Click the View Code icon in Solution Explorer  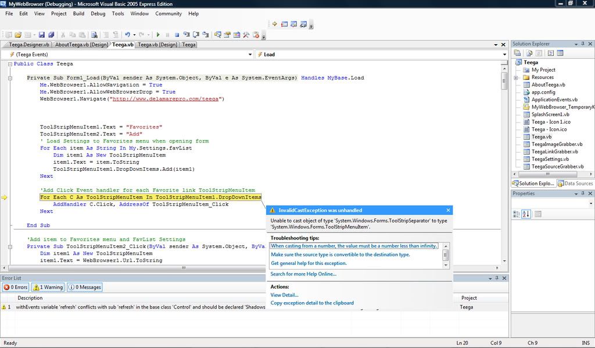click(x=551, y=53)
